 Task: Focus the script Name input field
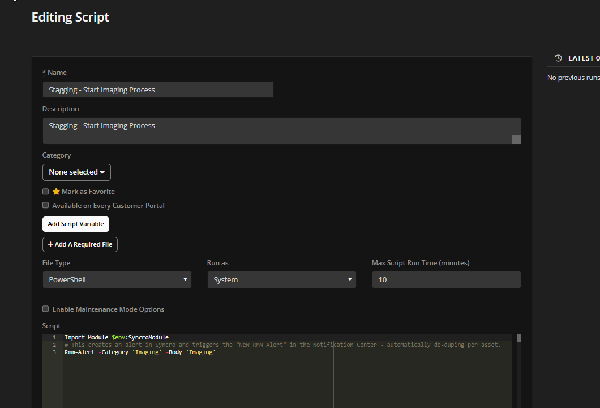(158, 90)
